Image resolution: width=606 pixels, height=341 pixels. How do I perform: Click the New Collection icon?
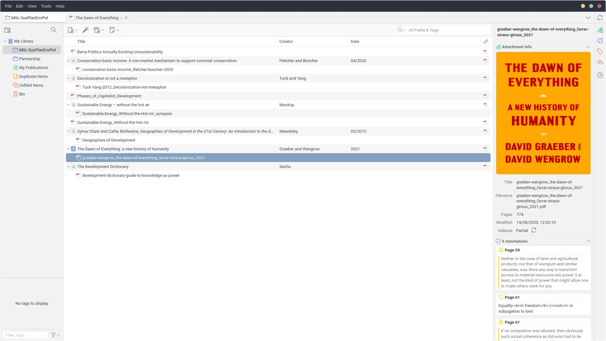[8, 30]
